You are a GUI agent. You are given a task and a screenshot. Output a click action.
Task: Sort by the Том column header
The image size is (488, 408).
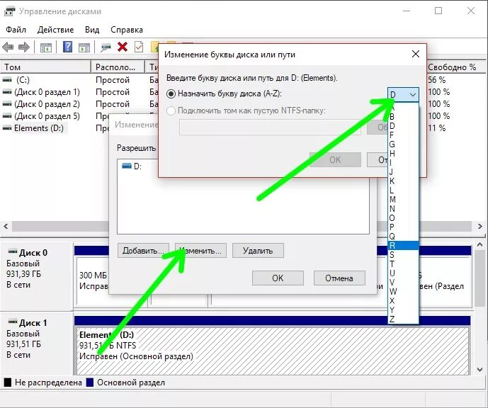[x=45, y=67]
